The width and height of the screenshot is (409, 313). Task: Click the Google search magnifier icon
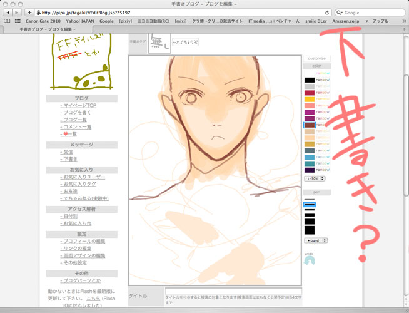(x=340, y=13)
